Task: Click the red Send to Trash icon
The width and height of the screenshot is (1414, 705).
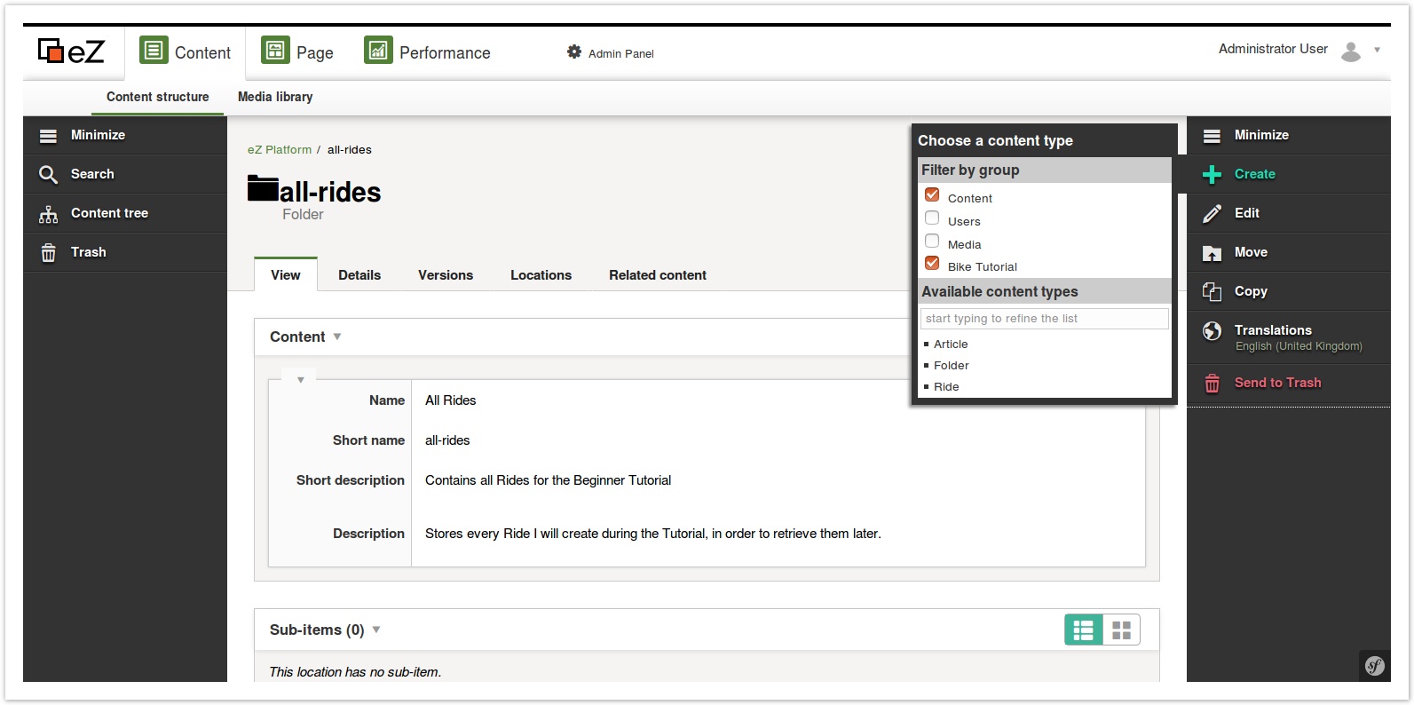Action: point(1212,384)
